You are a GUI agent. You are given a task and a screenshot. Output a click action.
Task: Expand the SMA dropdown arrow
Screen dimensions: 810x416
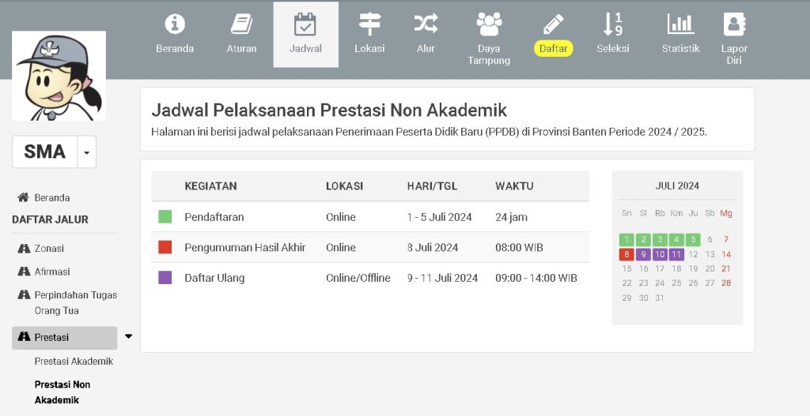click(x=87, y=152)
